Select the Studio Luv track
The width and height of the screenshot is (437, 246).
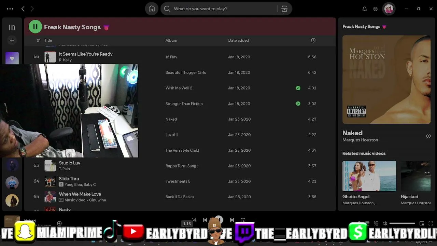[x=70, y=163]
